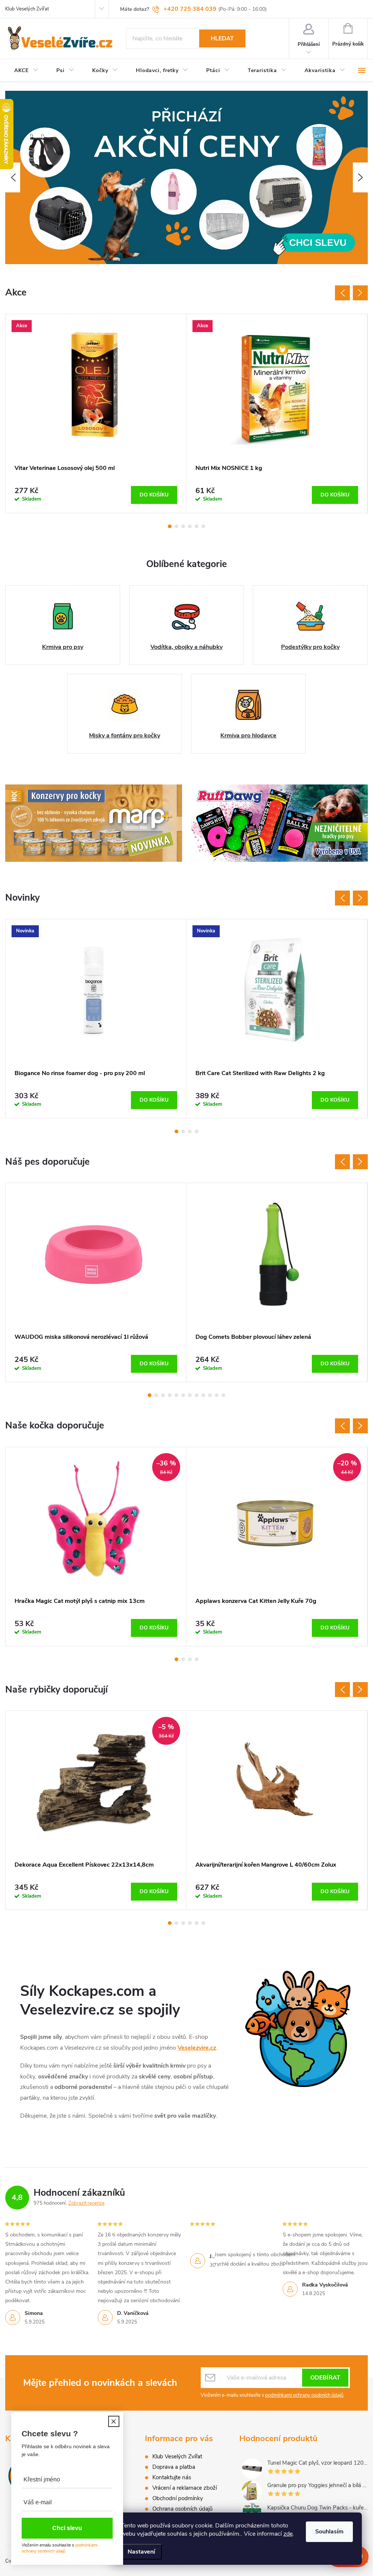
Task: Open the Ptáci menu item
Action: [x=213, y=70]
